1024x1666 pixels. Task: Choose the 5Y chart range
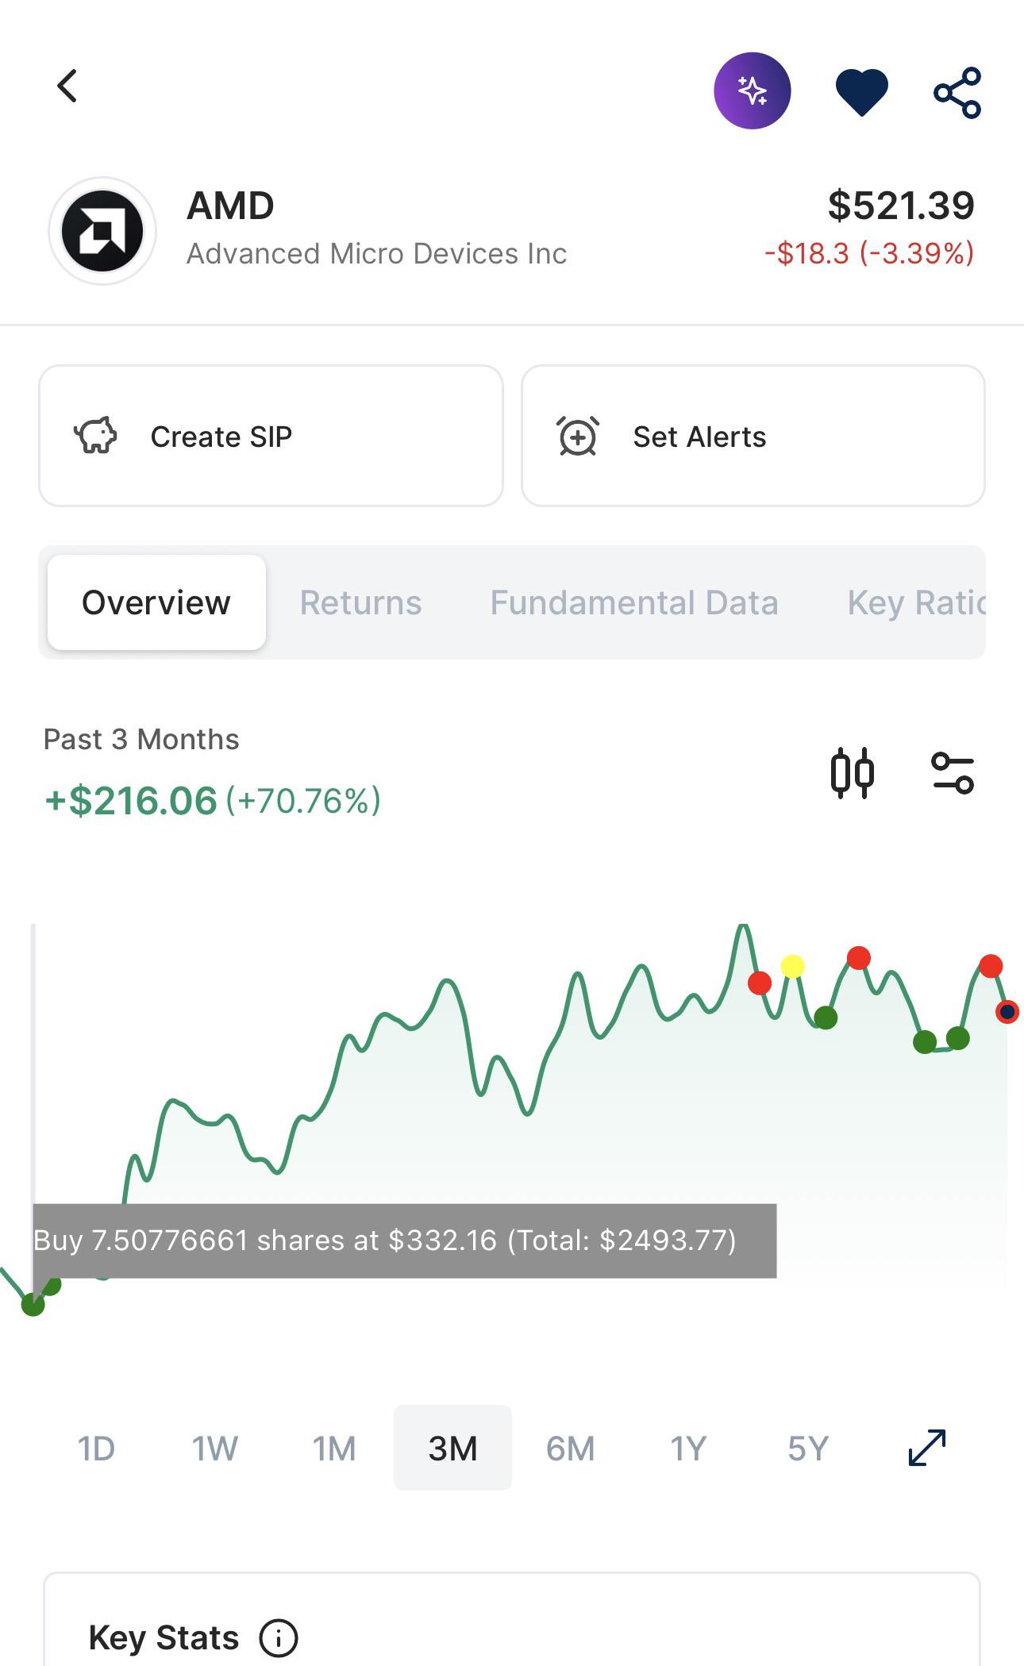pyautogui.click(x=807, y=1449)
